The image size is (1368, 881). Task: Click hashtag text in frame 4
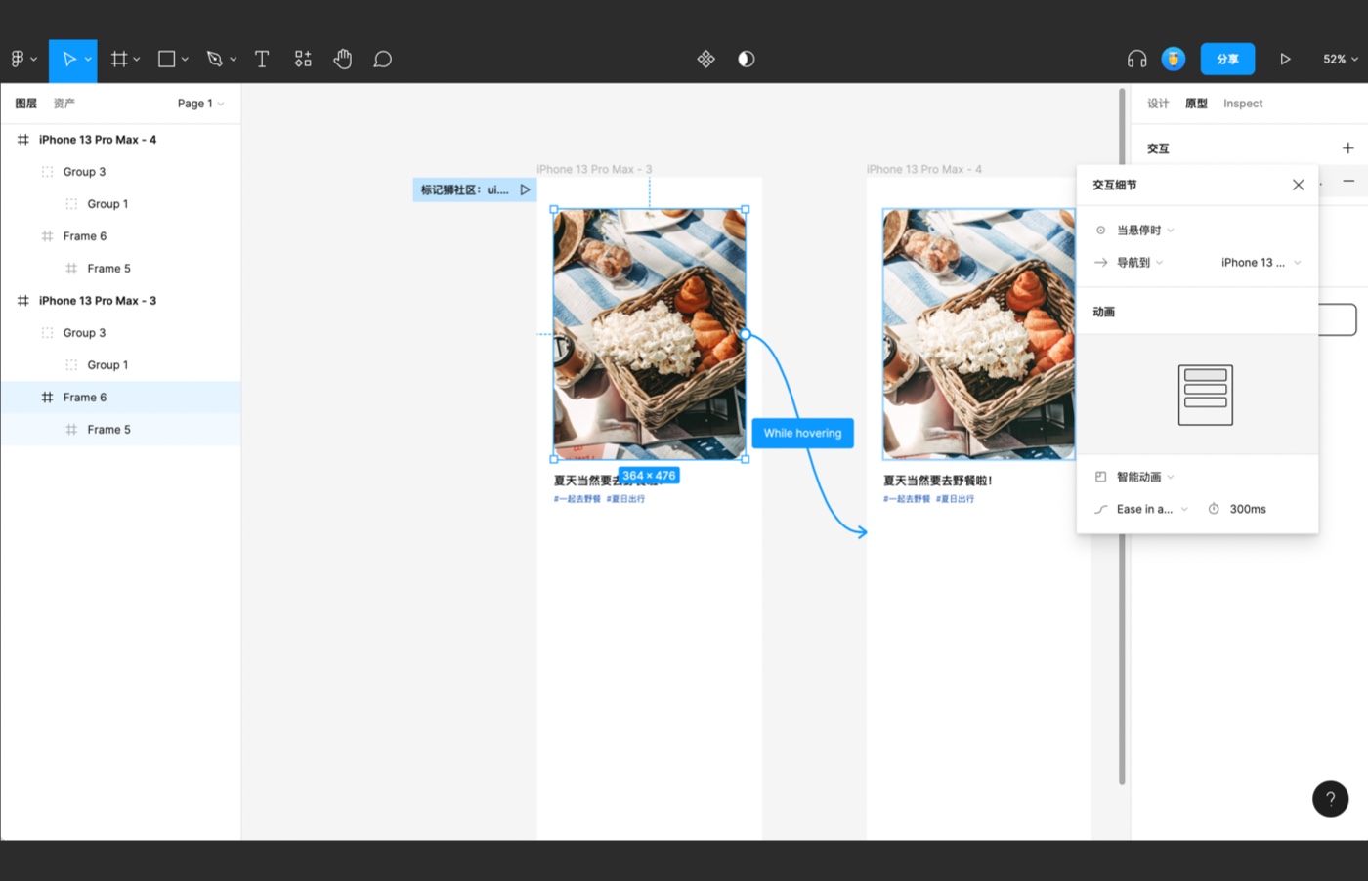pos(928,499)
